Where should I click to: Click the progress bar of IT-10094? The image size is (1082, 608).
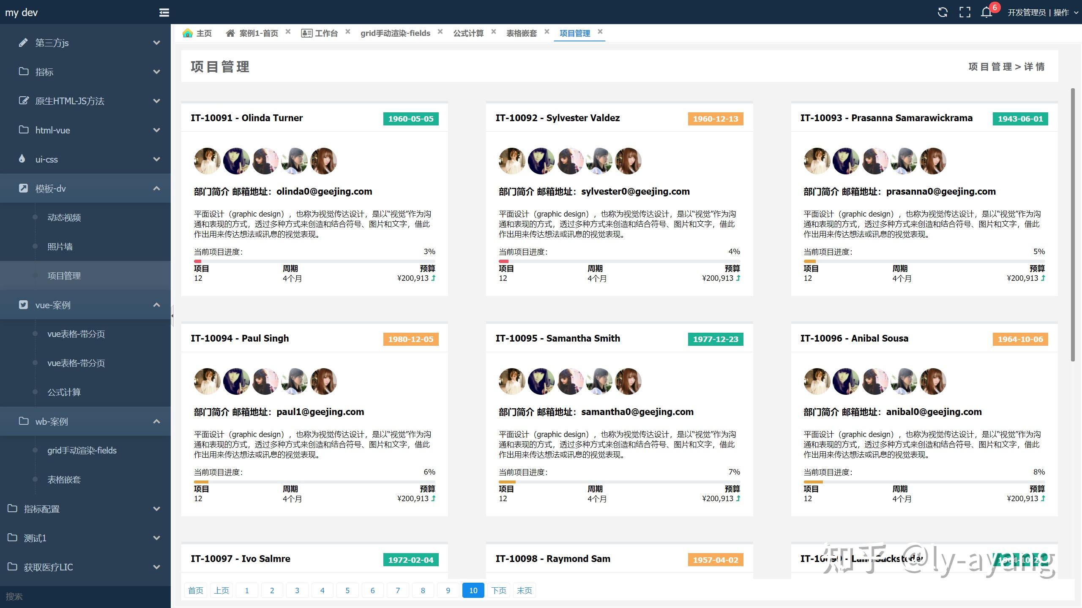[314, 481]
